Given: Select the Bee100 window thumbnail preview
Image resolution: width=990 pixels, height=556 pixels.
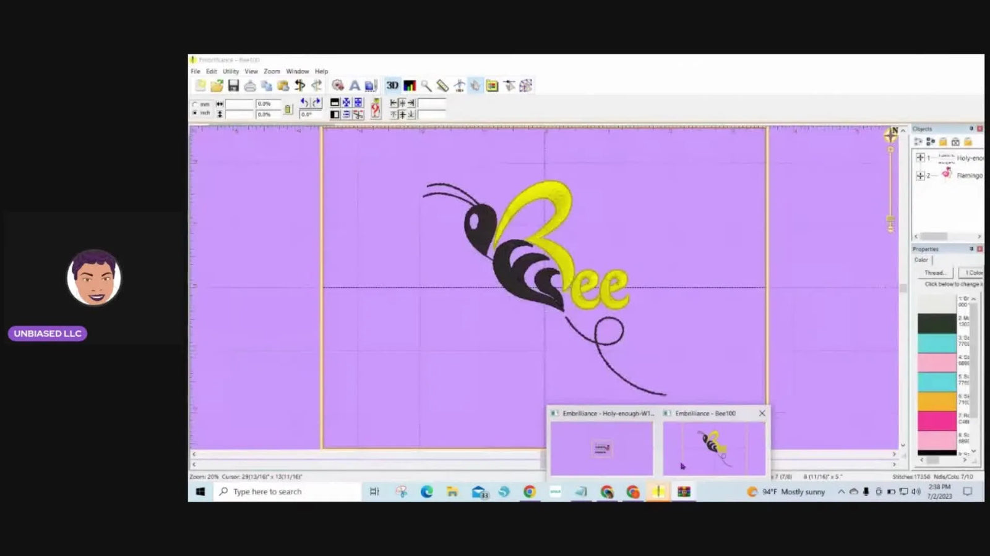Looking at the screenshot, I should 714,449.
